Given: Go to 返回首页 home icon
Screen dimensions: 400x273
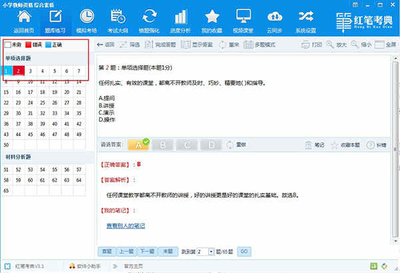Looking at the screenshot, I should pos(24,17).
